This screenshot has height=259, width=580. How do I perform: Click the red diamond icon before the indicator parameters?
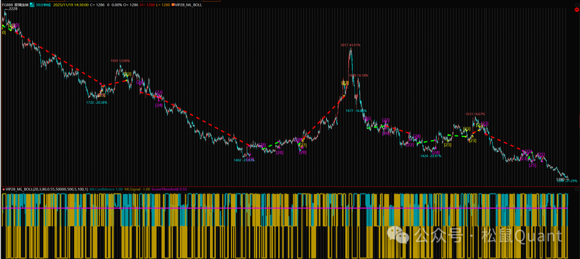point(3,190)
